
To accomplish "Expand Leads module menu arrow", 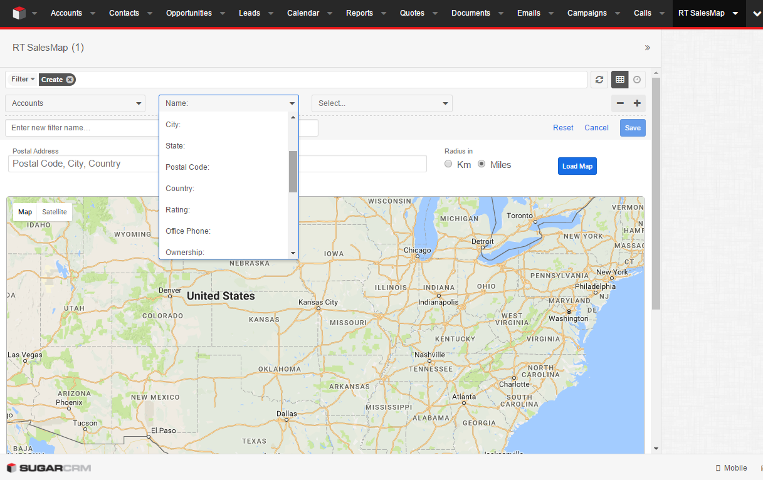I will (271, 13).
